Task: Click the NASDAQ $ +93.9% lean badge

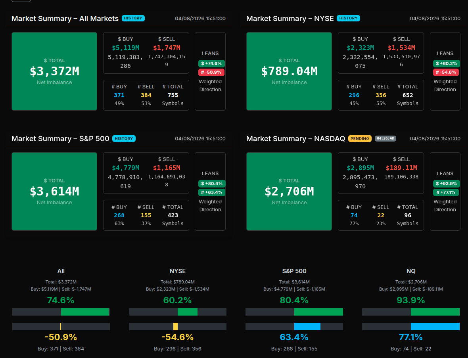Action: (x=446, y=184)
